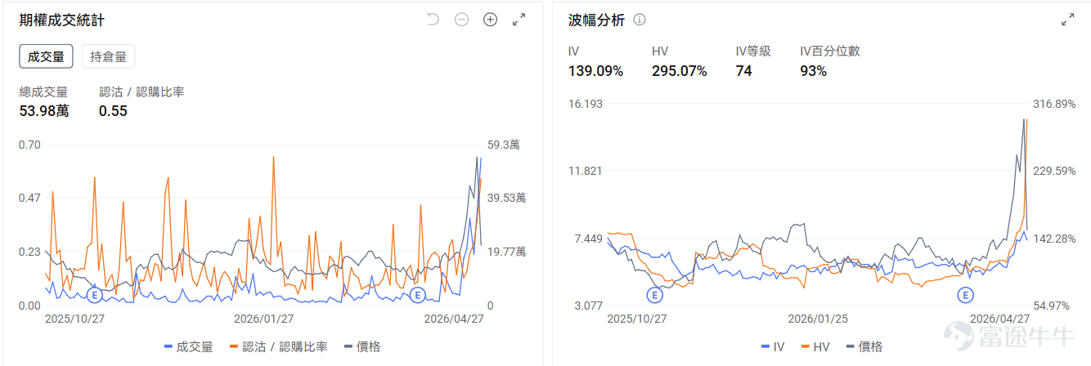Image resolution: width=1091 pixels, height=366 pixels.
Task: Expand 波幅分析 panel to fullscreen
Action: tap(1067, 20)
